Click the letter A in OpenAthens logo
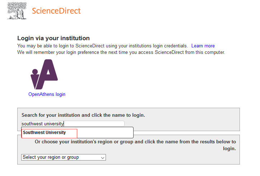 tap(49, 74)
